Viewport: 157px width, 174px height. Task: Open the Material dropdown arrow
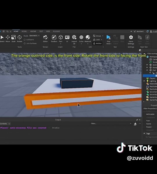coord(88,44)
